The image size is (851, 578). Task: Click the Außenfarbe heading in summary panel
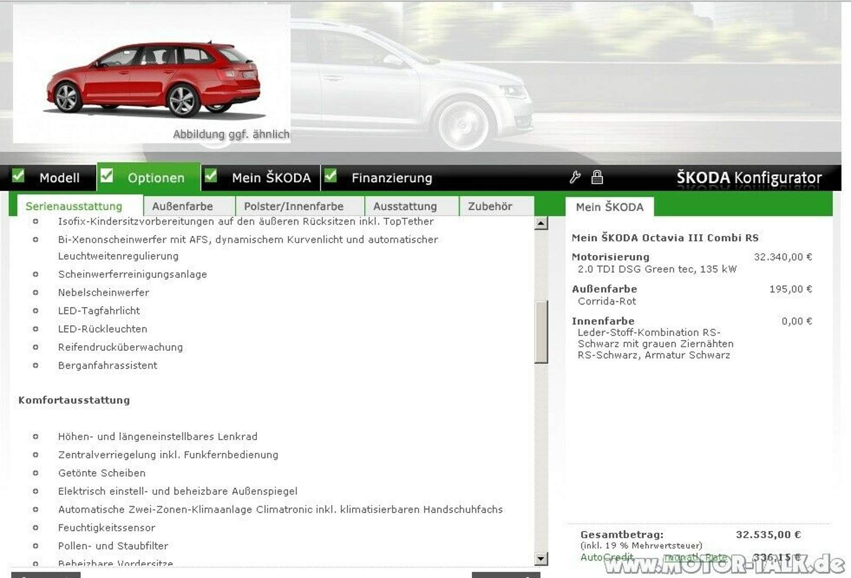tap(604, 289)
